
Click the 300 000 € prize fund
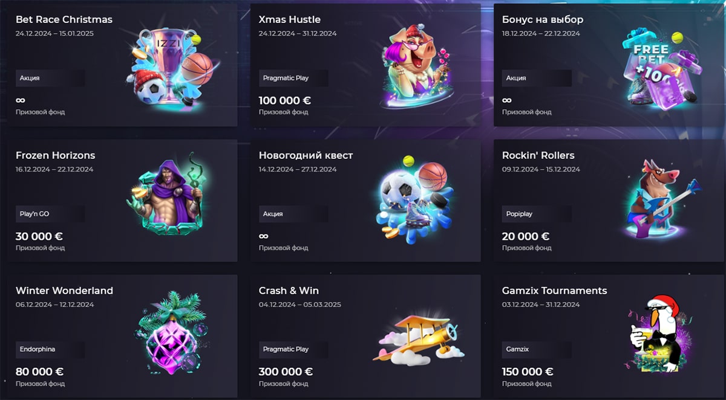tap(286, 372)
